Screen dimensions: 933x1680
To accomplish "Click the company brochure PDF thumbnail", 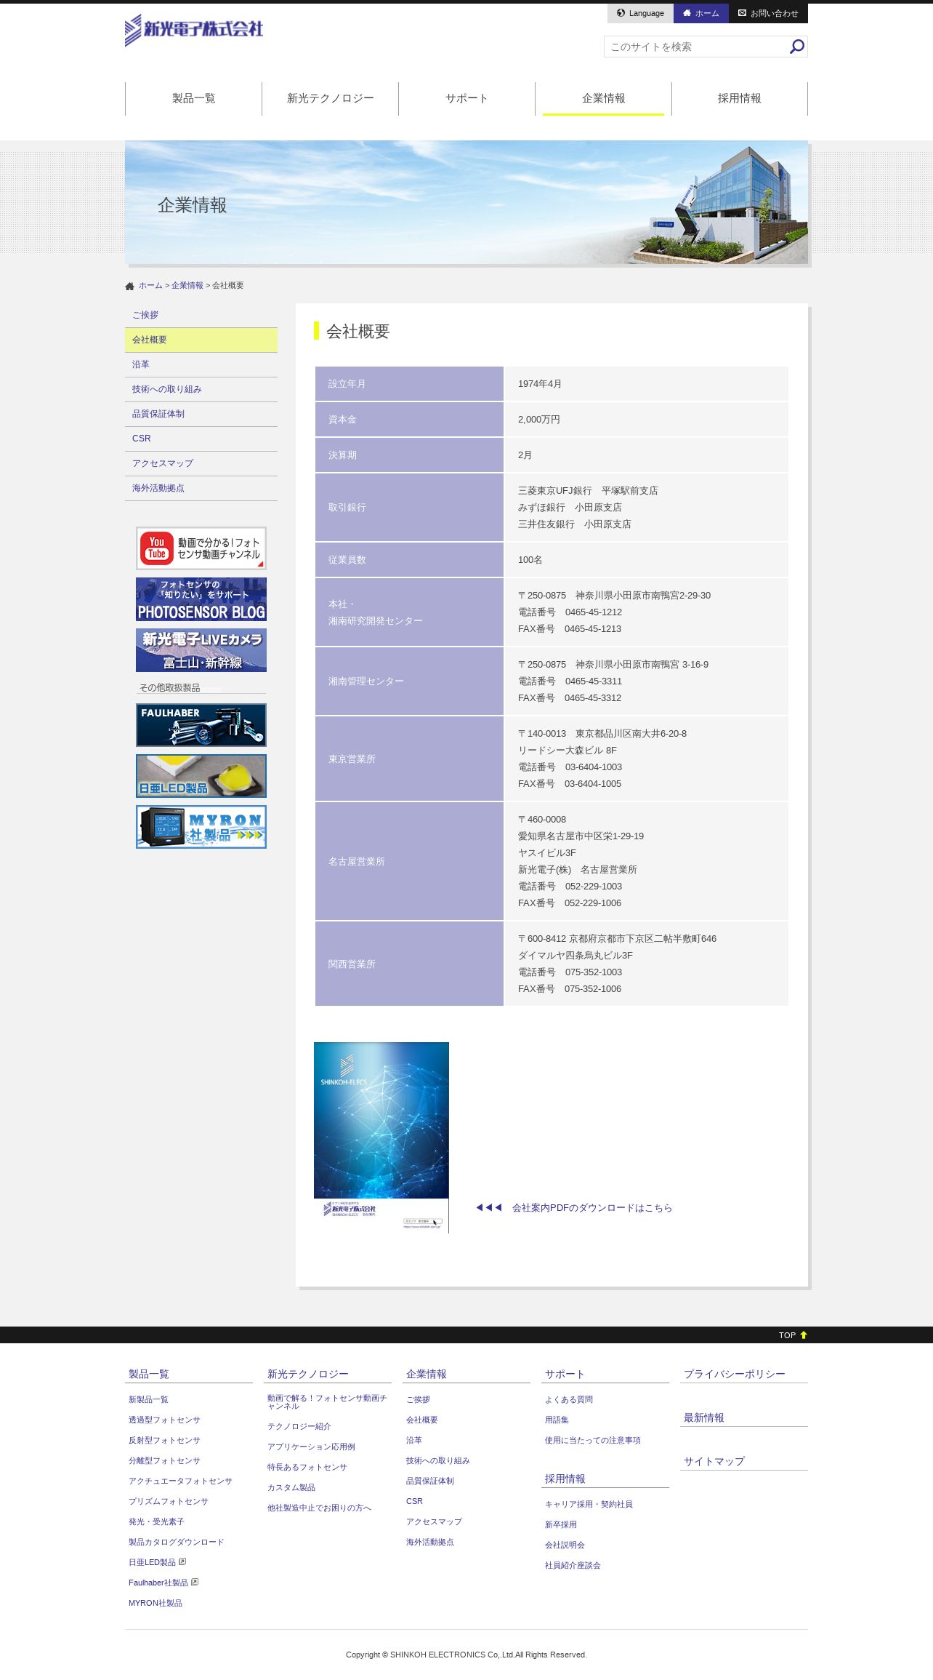I will [x=381, y=1137].
